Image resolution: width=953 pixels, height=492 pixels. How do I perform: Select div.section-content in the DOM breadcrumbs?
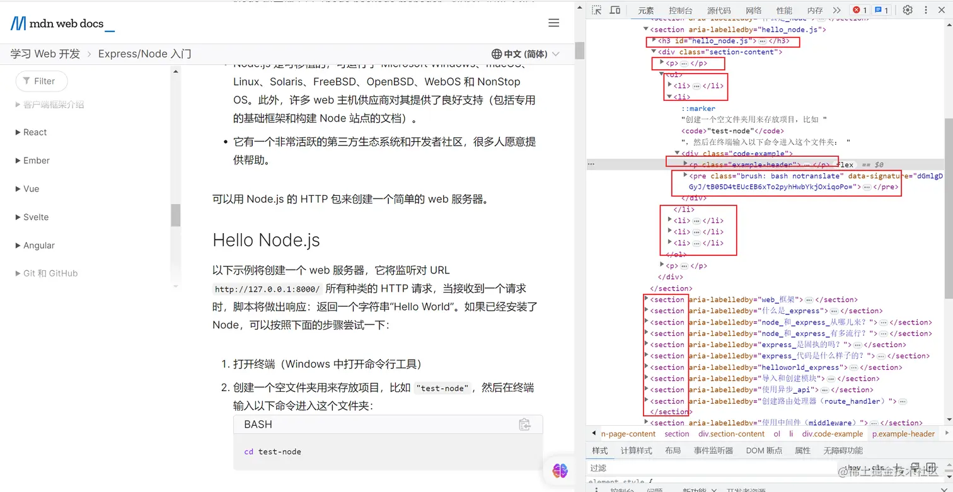click(x=732, y=433)
